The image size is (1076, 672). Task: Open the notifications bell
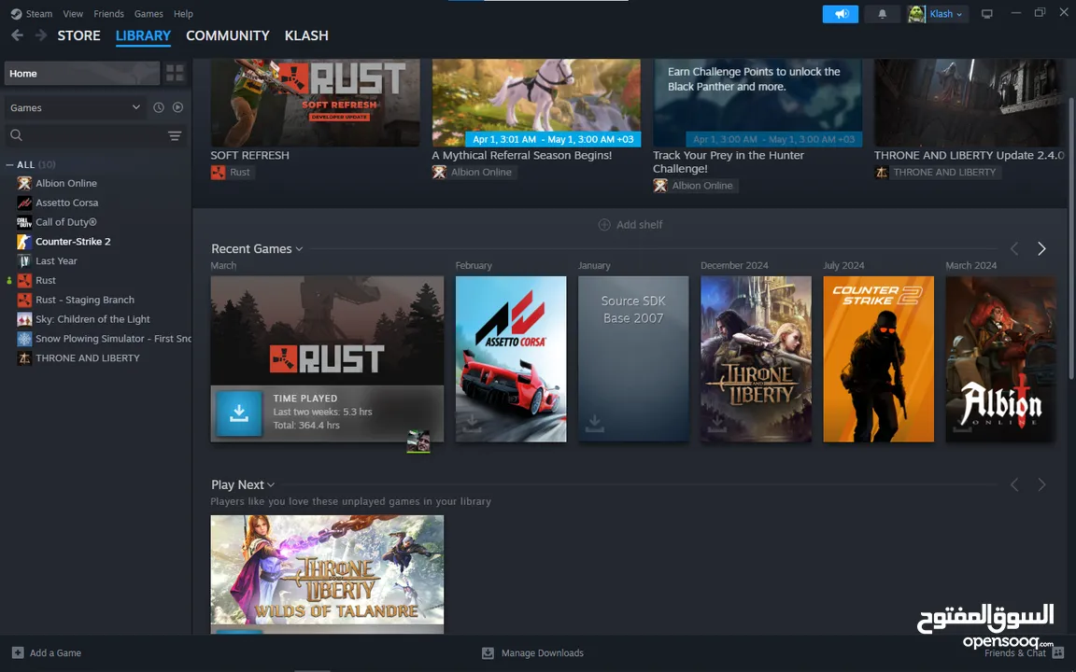(x=883, y=14)
